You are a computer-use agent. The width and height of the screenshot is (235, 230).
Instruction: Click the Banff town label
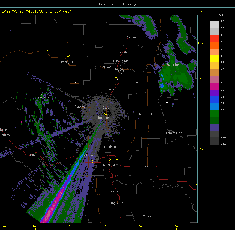(34, 155)
